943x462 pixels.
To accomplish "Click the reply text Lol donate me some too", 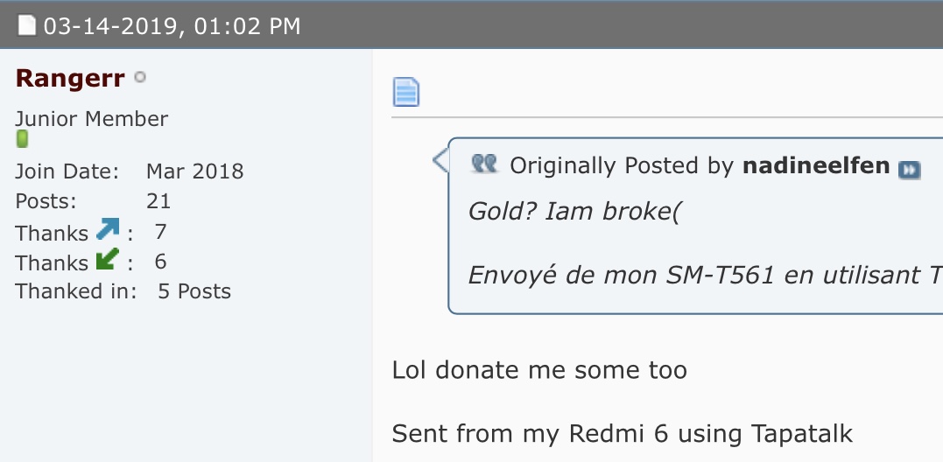I will click(539, 370).
